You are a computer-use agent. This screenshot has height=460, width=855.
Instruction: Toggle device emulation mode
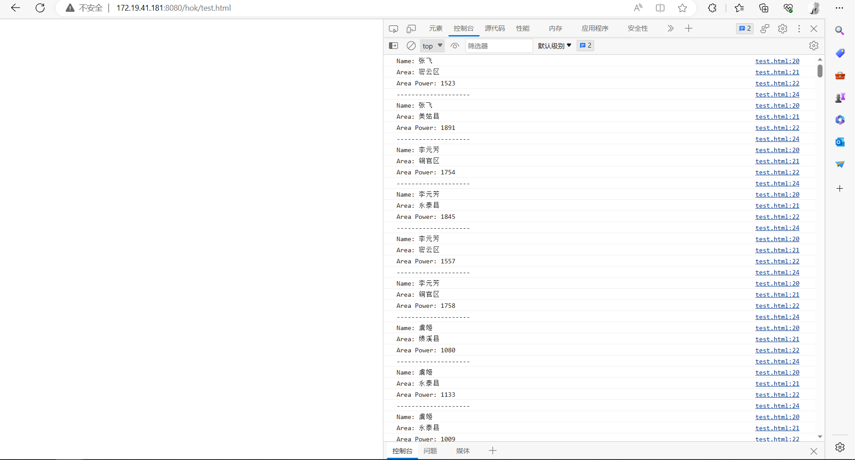point(411,29)
